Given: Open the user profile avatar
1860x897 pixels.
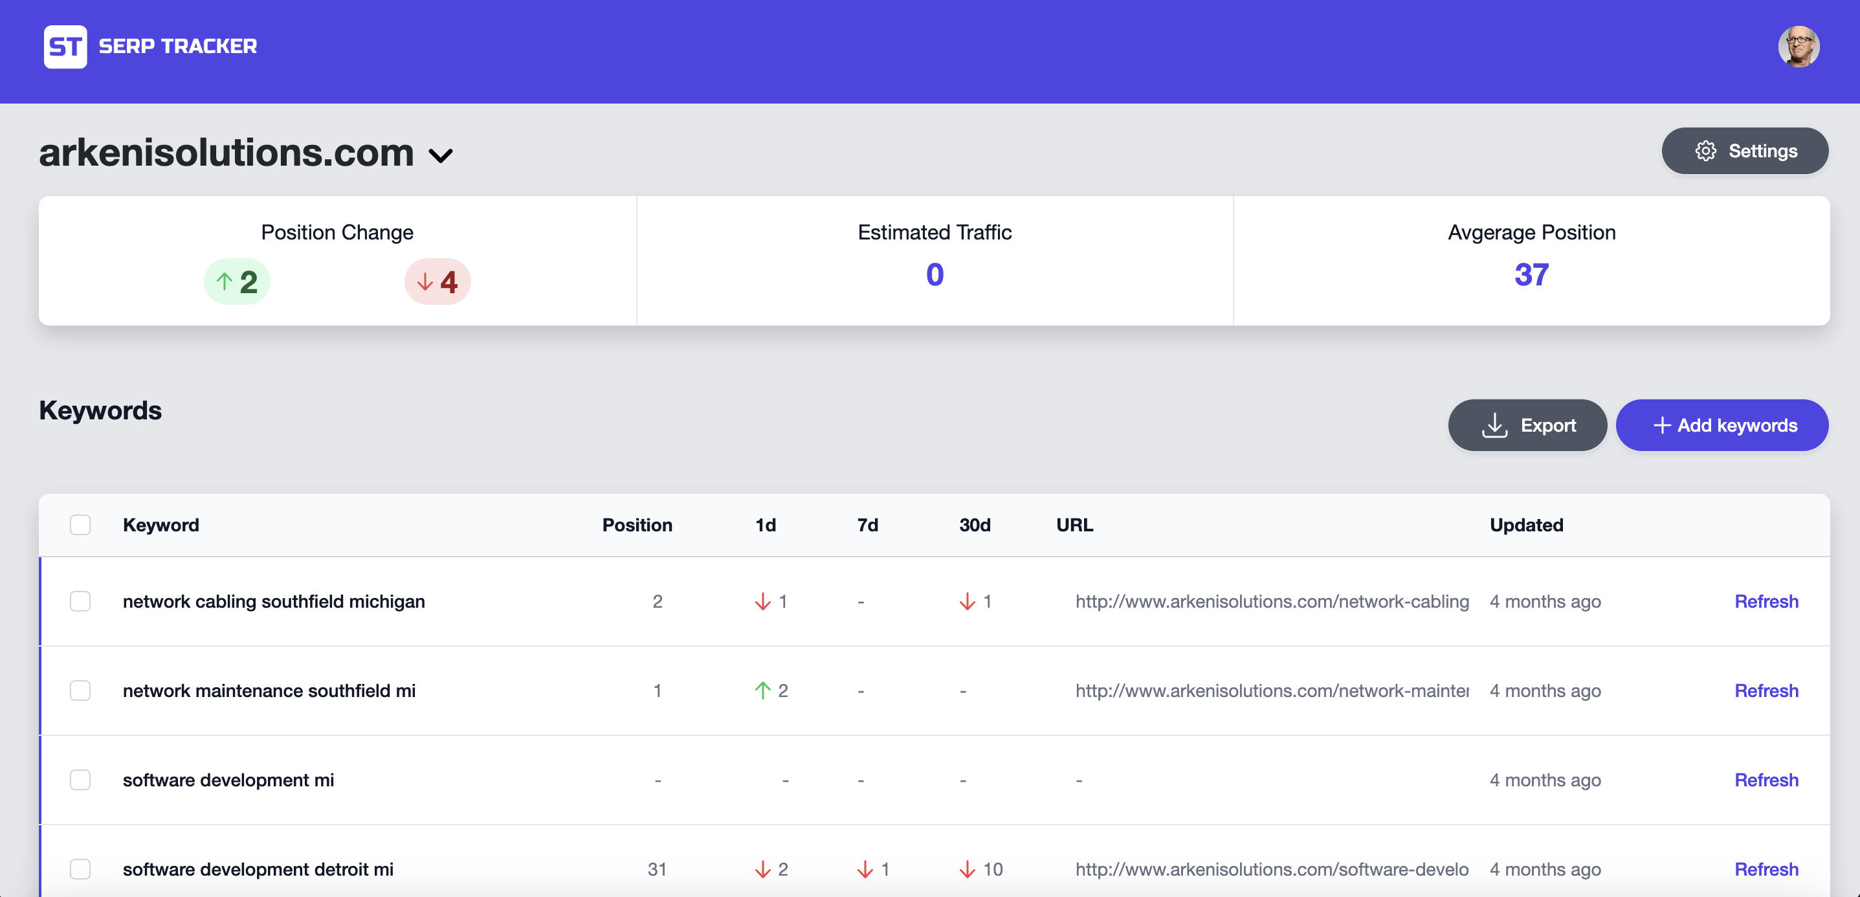Looking at the screenshot, I should (x=1798, y=47).
